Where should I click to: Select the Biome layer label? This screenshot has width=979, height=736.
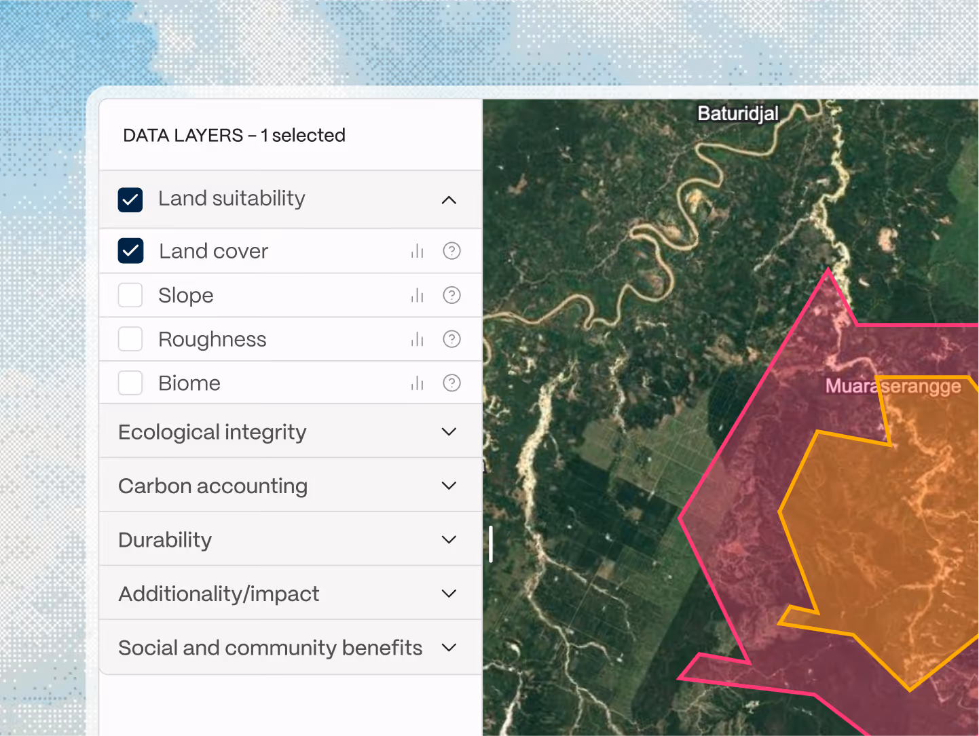(x=189, y=383)
